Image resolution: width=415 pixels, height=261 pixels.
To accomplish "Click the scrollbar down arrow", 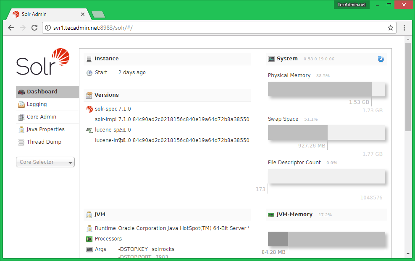I will pos(408,254).
